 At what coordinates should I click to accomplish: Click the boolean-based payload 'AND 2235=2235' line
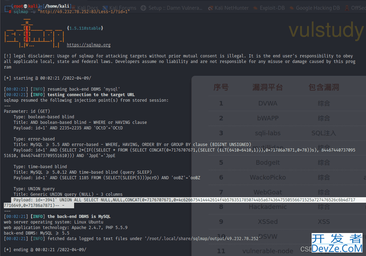(x=68, y=128)
